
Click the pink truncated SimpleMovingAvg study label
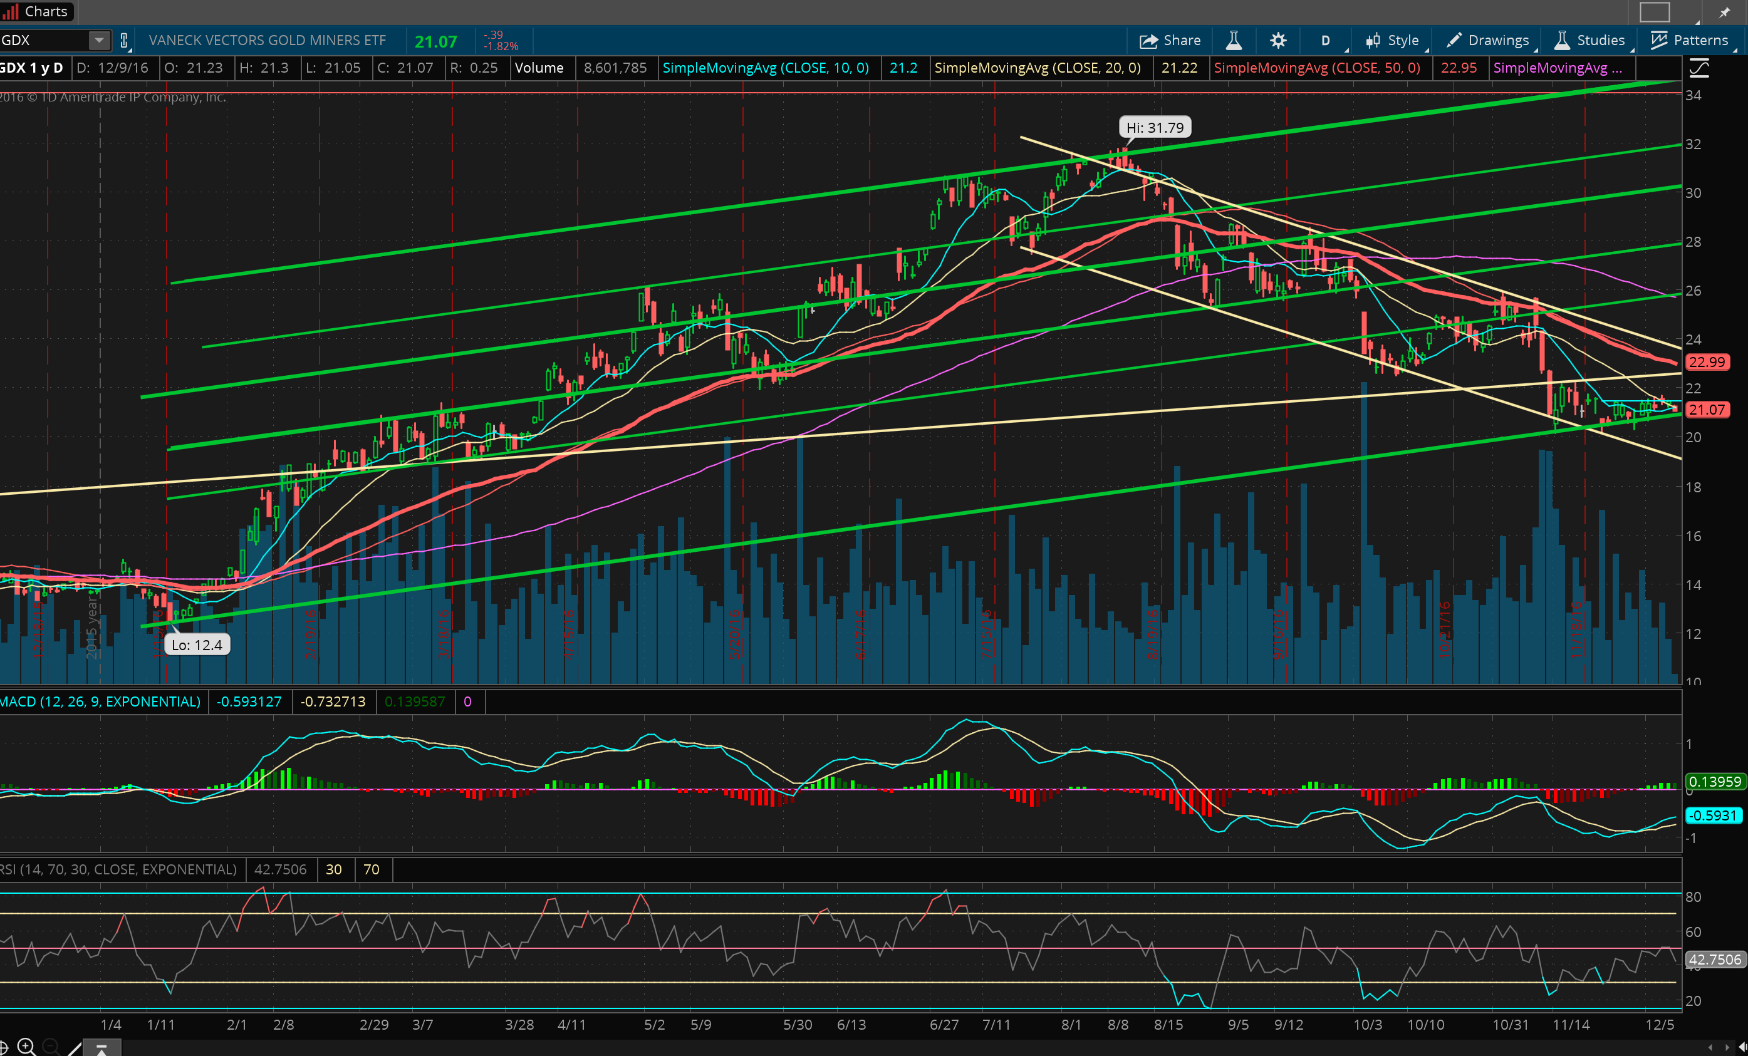click(x=1557, y=68)
